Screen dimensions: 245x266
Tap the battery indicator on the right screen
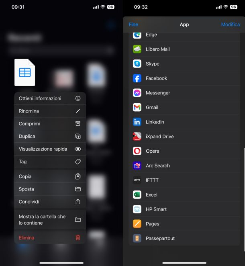tap(234, 7)
